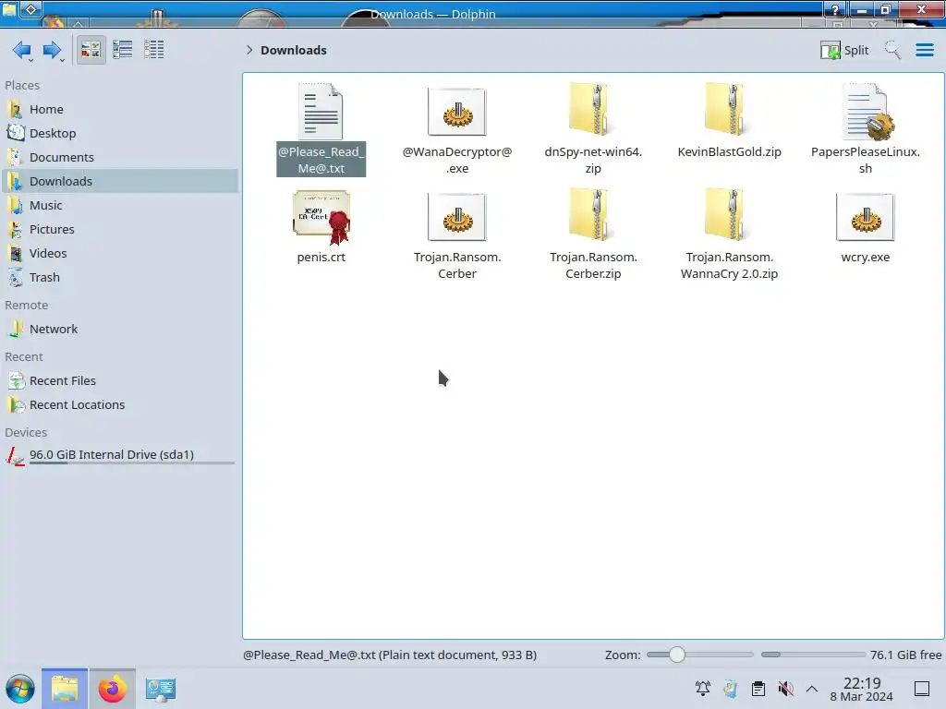This screenshot has width=946, height=709.
Task: Select the @WanaDecryptor@.exe file icon
Action: (456, 112)
